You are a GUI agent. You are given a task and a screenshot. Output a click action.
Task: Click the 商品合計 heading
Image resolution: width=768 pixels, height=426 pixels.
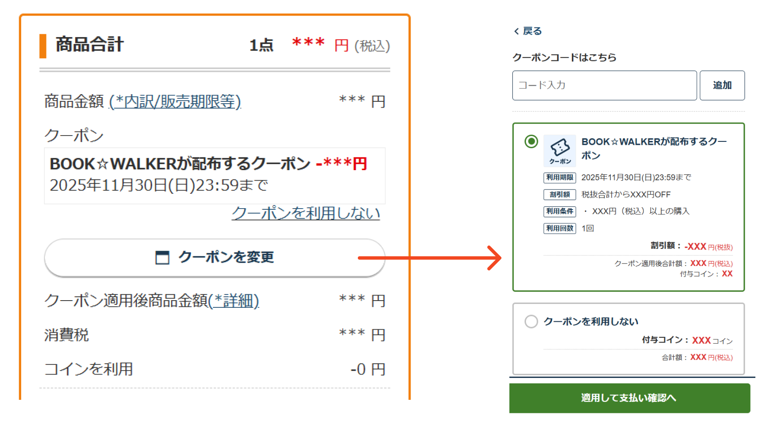[90, 45]
